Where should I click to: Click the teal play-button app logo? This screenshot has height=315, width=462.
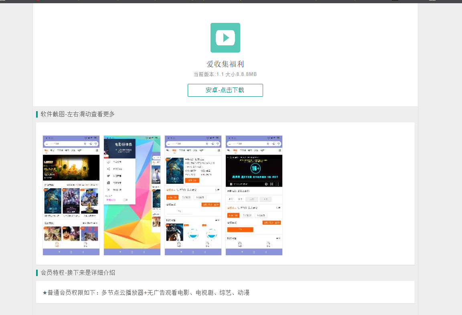225,38
